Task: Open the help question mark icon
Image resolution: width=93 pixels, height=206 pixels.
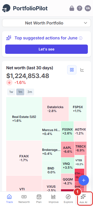Action: pos(80,8)
